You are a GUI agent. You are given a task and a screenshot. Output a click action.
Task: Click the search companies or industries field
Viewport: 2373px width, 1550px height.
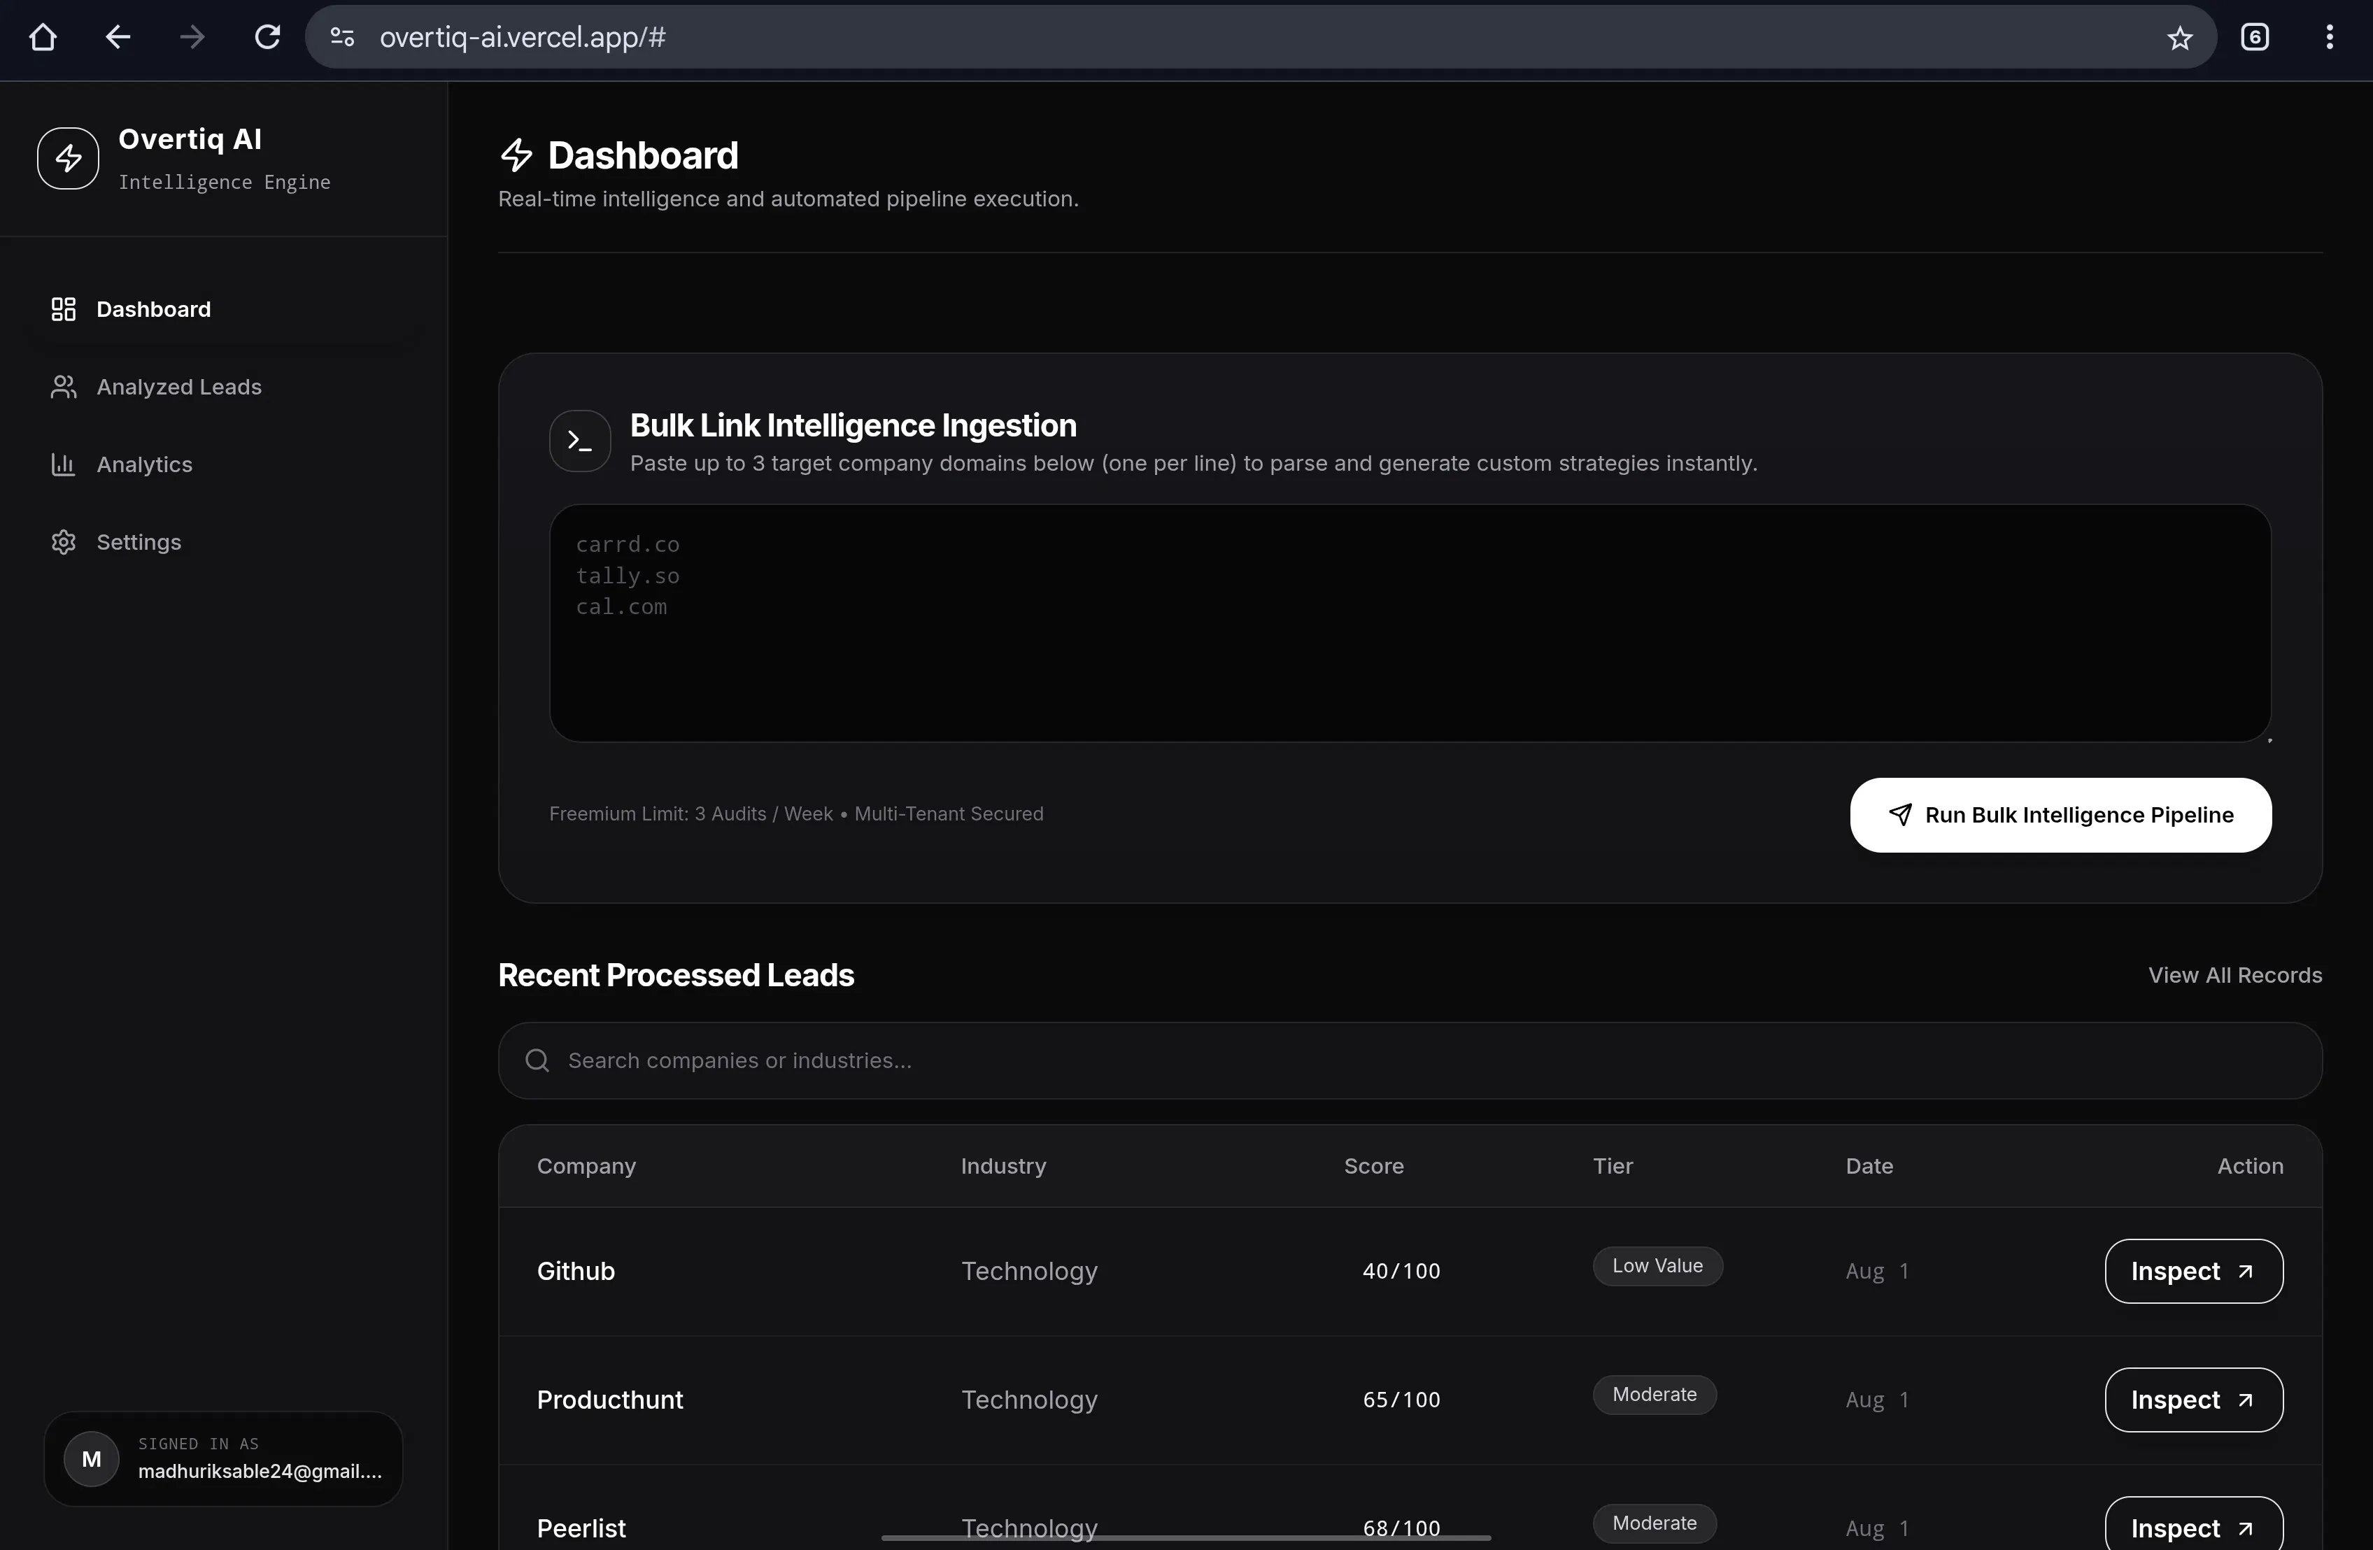pos(1410,1060)
